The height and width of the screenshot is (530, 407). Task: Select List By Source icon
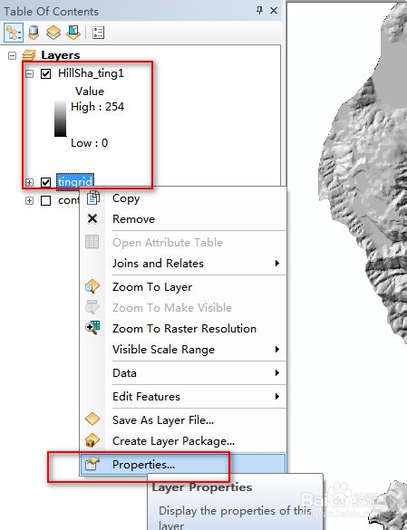(34, 33)
